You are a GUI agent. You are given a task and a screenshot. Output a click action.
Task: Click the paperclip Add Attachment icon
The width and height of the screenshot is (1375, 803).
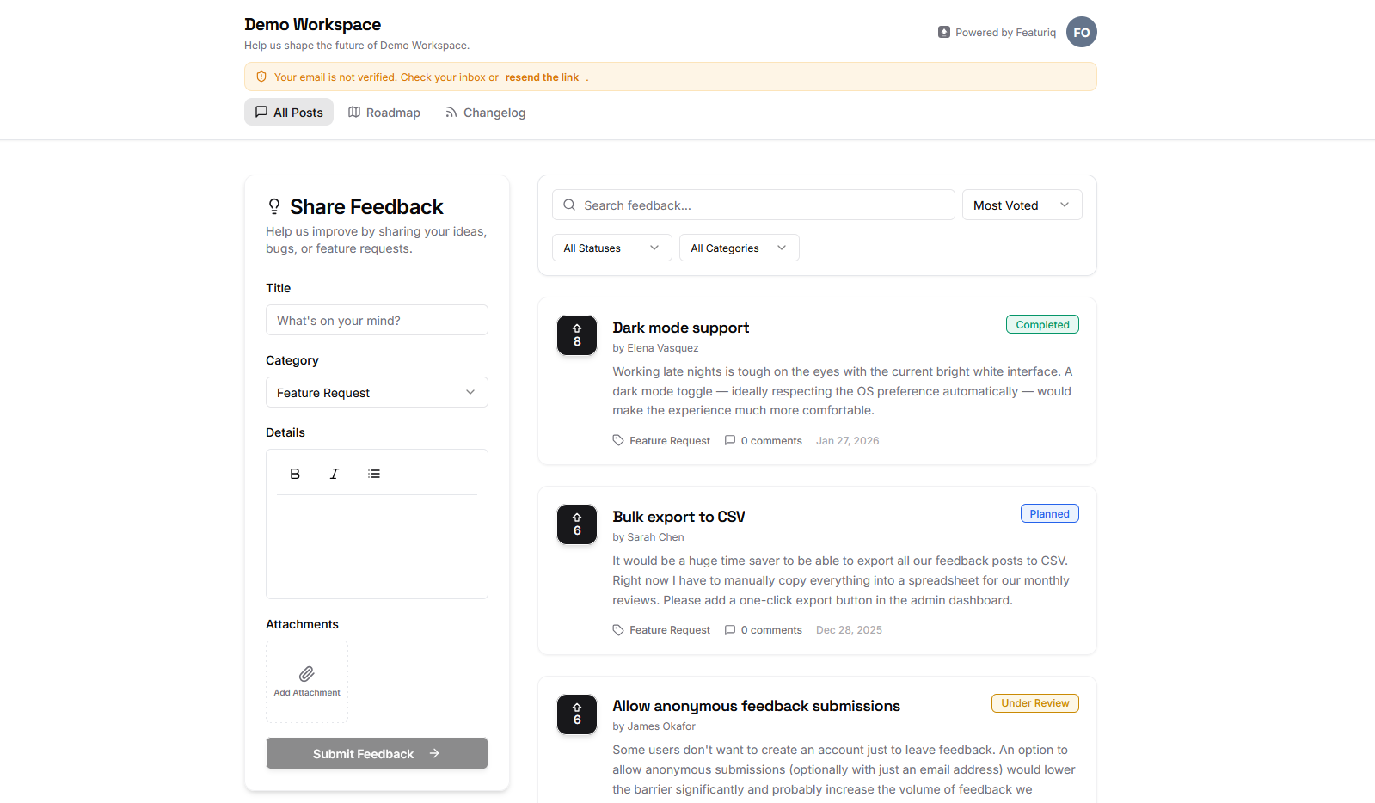307,674
